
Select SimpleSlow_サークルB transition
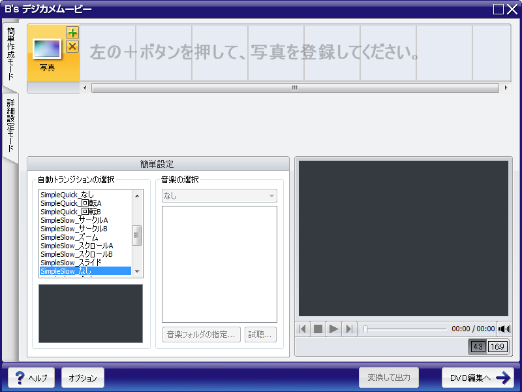click(85, 229)
